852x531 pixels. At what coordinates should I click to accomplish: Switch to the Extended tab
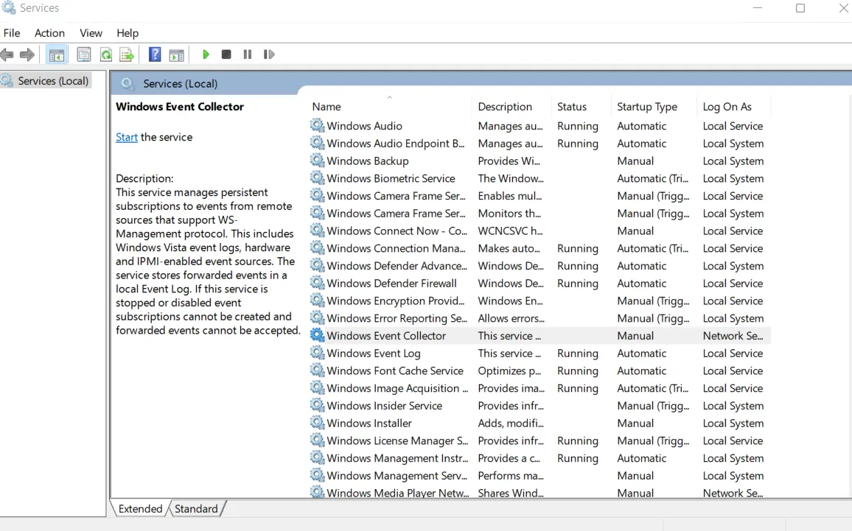point(140,509)
